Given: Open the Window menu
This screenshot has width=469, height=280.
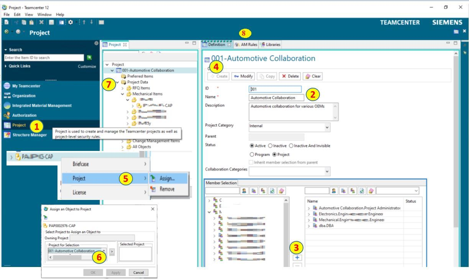Looking at the screenshot, I should [44, 15].
